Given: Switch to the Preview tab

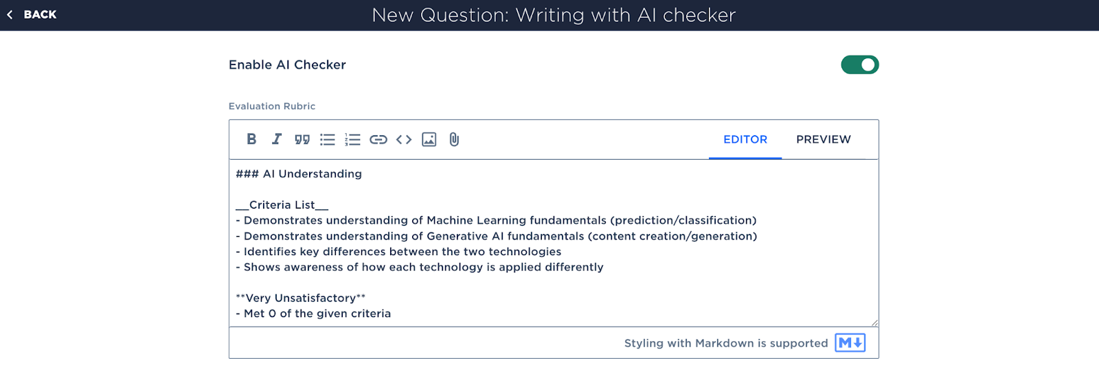Looking at the screenshot, I should [824, 139].
